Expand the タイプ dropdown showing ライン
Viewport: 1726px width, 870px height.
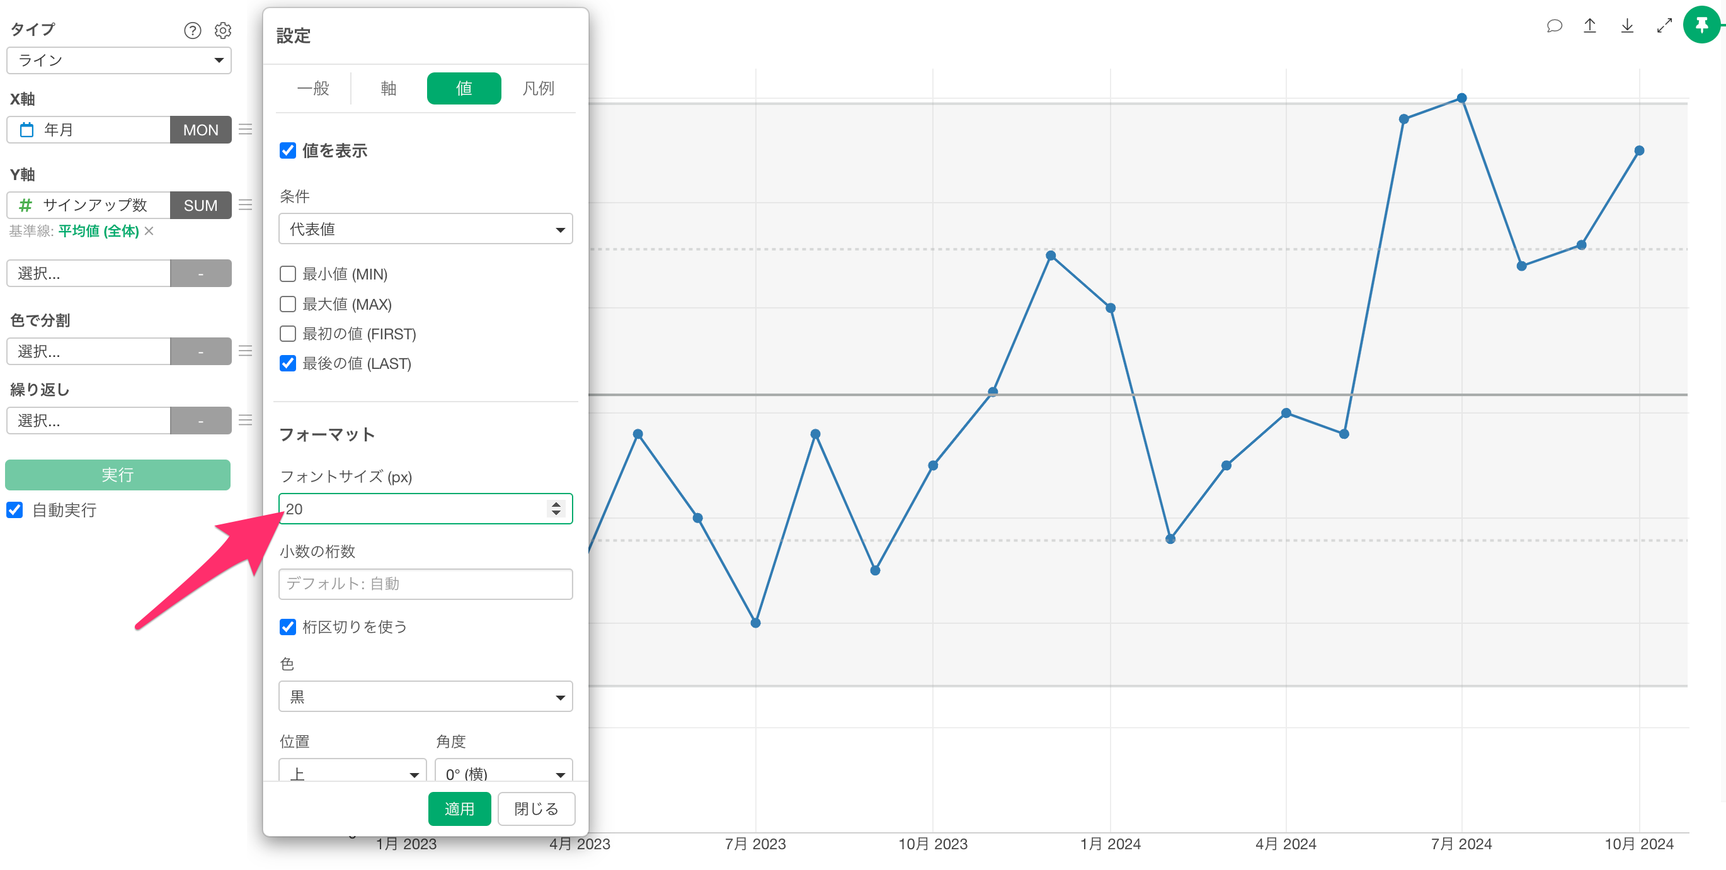coord(119,60)
